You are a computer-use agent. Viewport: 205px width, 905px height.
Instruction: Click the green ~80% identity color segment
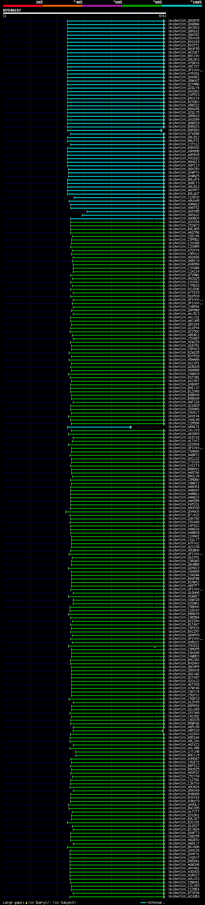(142, 6)
